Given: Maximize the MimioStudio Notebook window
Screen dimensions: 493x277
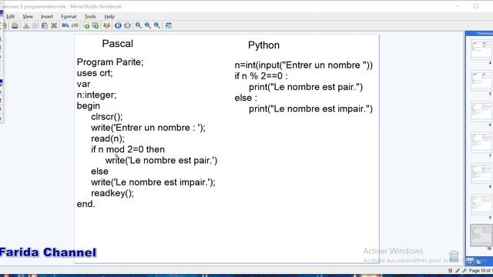Looking at the screenshot, I should [476, 6].
